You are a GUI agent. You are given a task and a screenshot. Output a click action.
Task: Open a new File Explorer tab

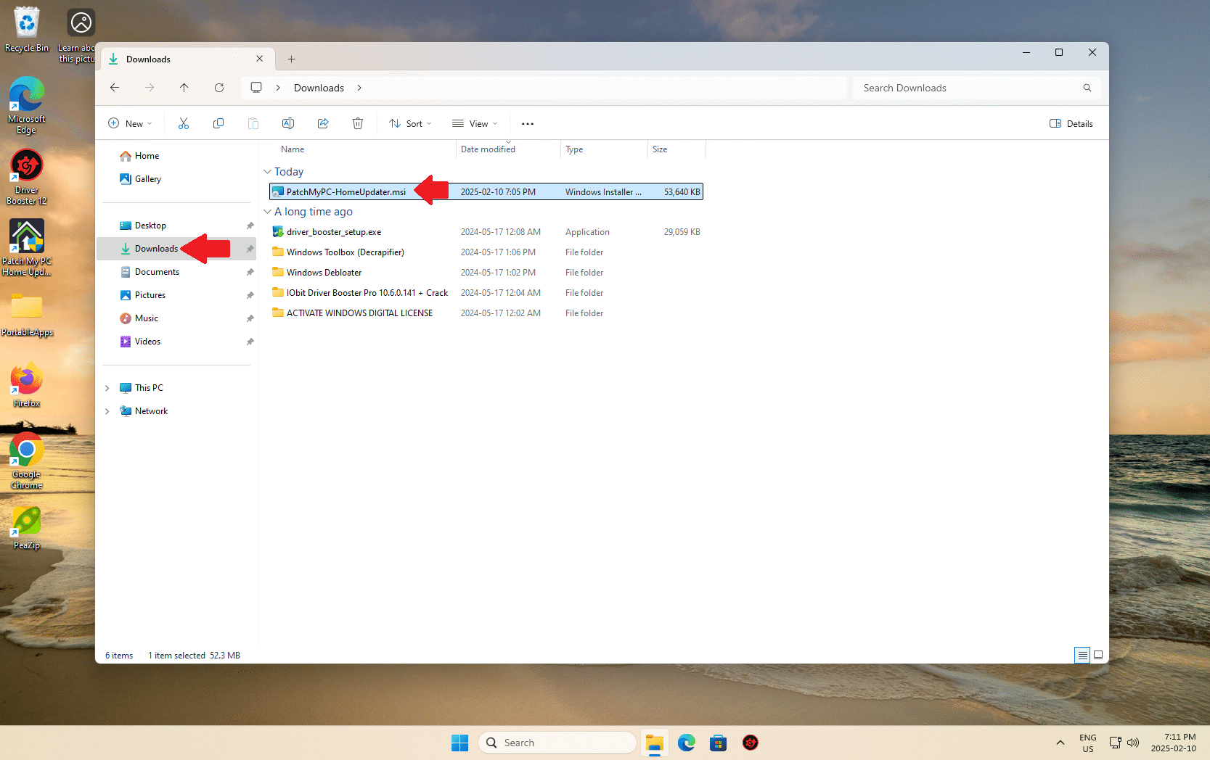coord(291,59)
